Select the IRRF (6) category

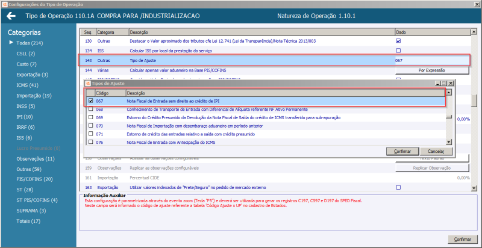tap(25, 127)
